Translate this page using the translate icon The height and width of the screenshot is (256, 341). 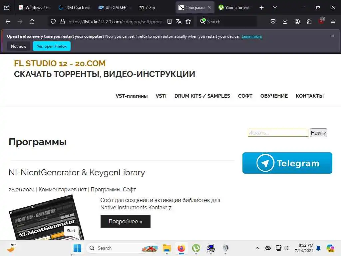click(x=179, y=22)
